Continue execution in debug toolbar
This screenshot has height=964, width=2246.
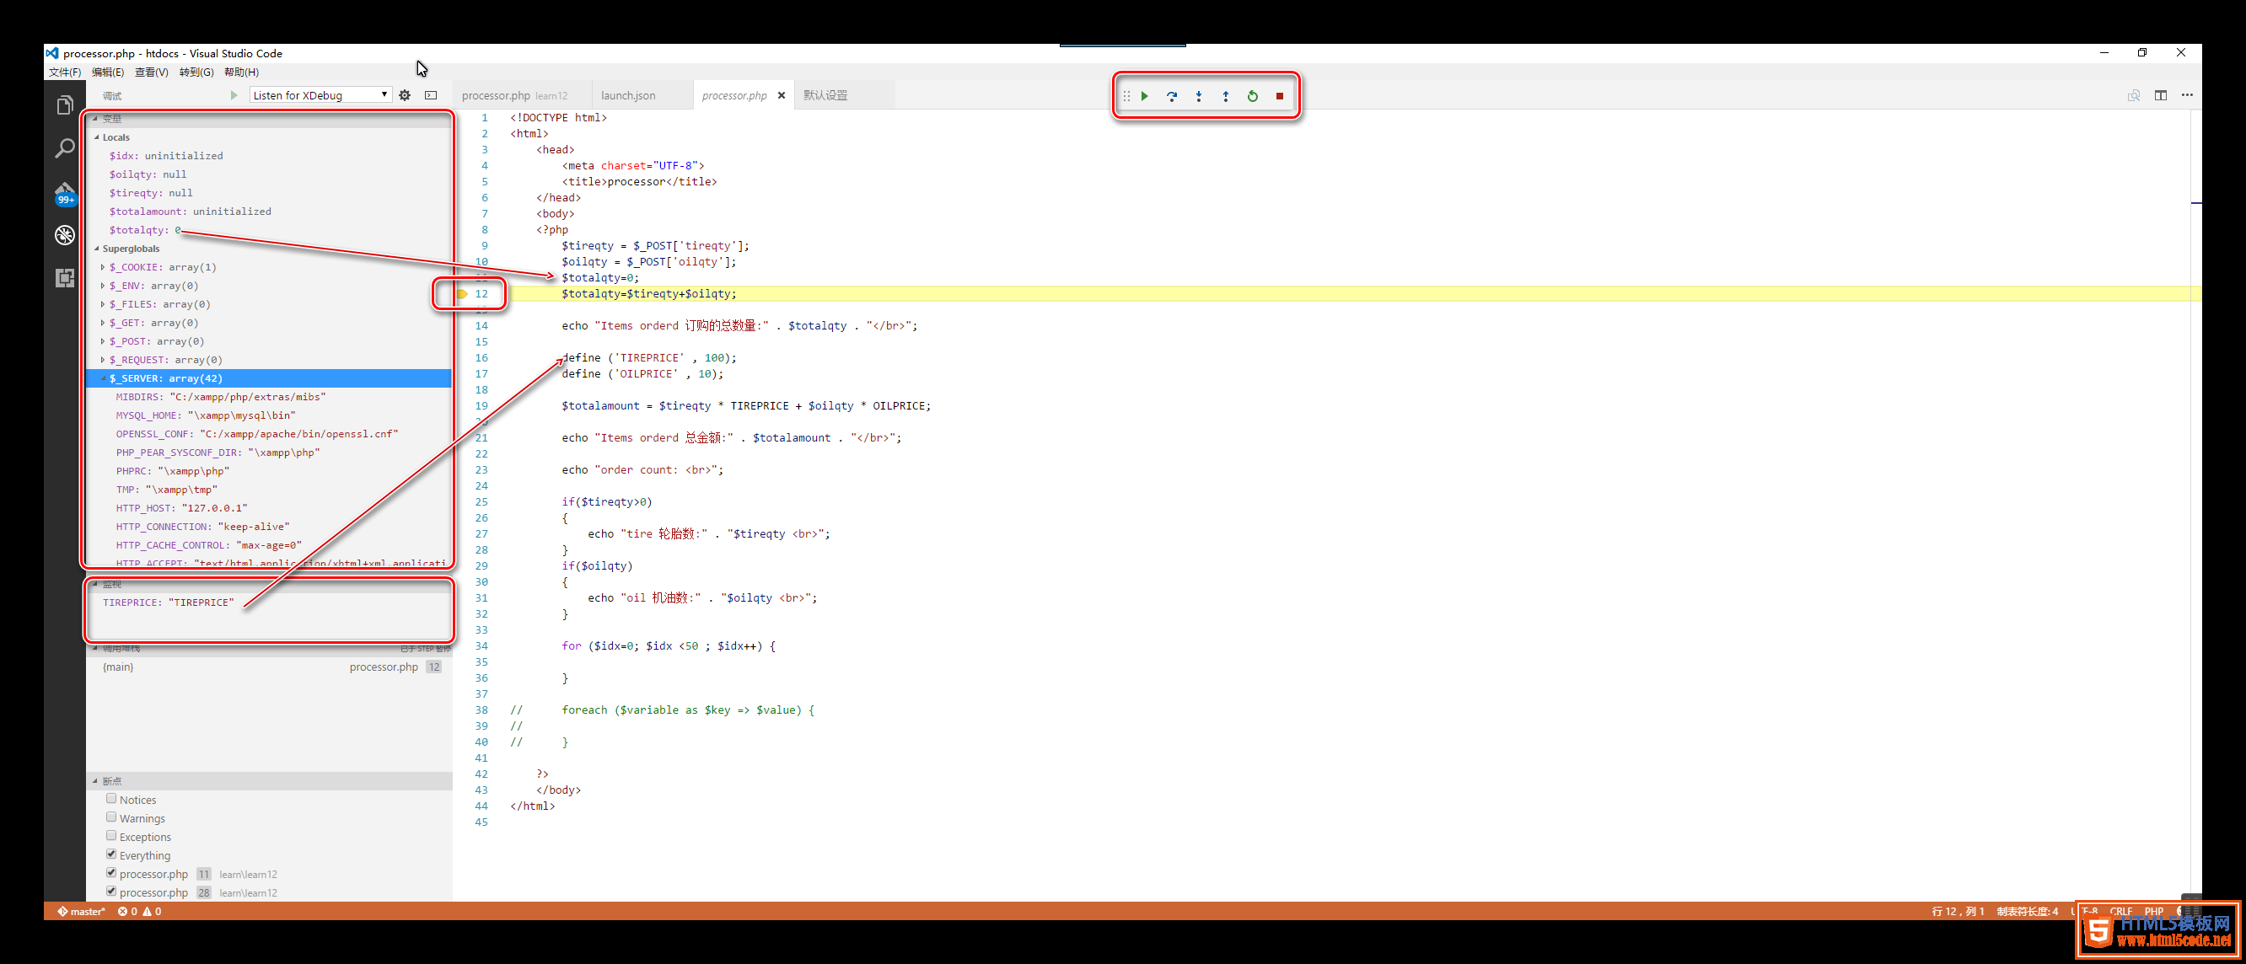pyautogui.click(x=1145, y=96)
